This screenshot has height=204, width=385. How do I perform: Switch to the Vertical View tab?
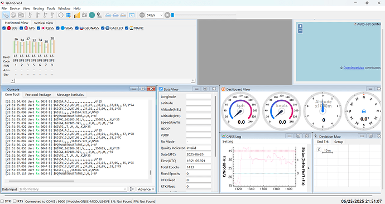(x=44, y=23)
